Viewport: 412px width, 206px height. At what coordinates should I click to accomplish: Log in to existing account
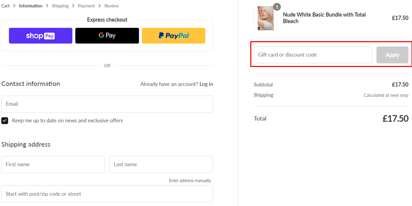[x=206, y=84]
